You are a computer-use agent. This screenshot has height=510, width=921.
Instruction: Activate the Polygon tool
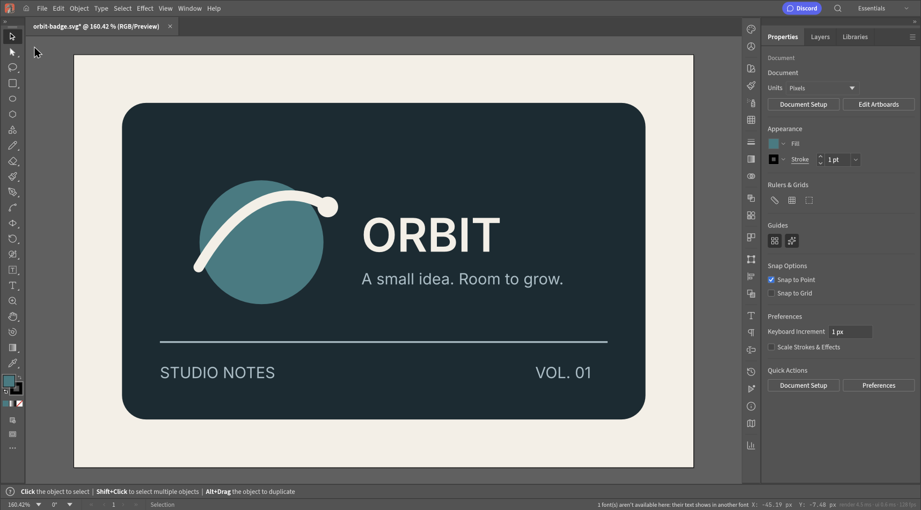pos(12,114)
